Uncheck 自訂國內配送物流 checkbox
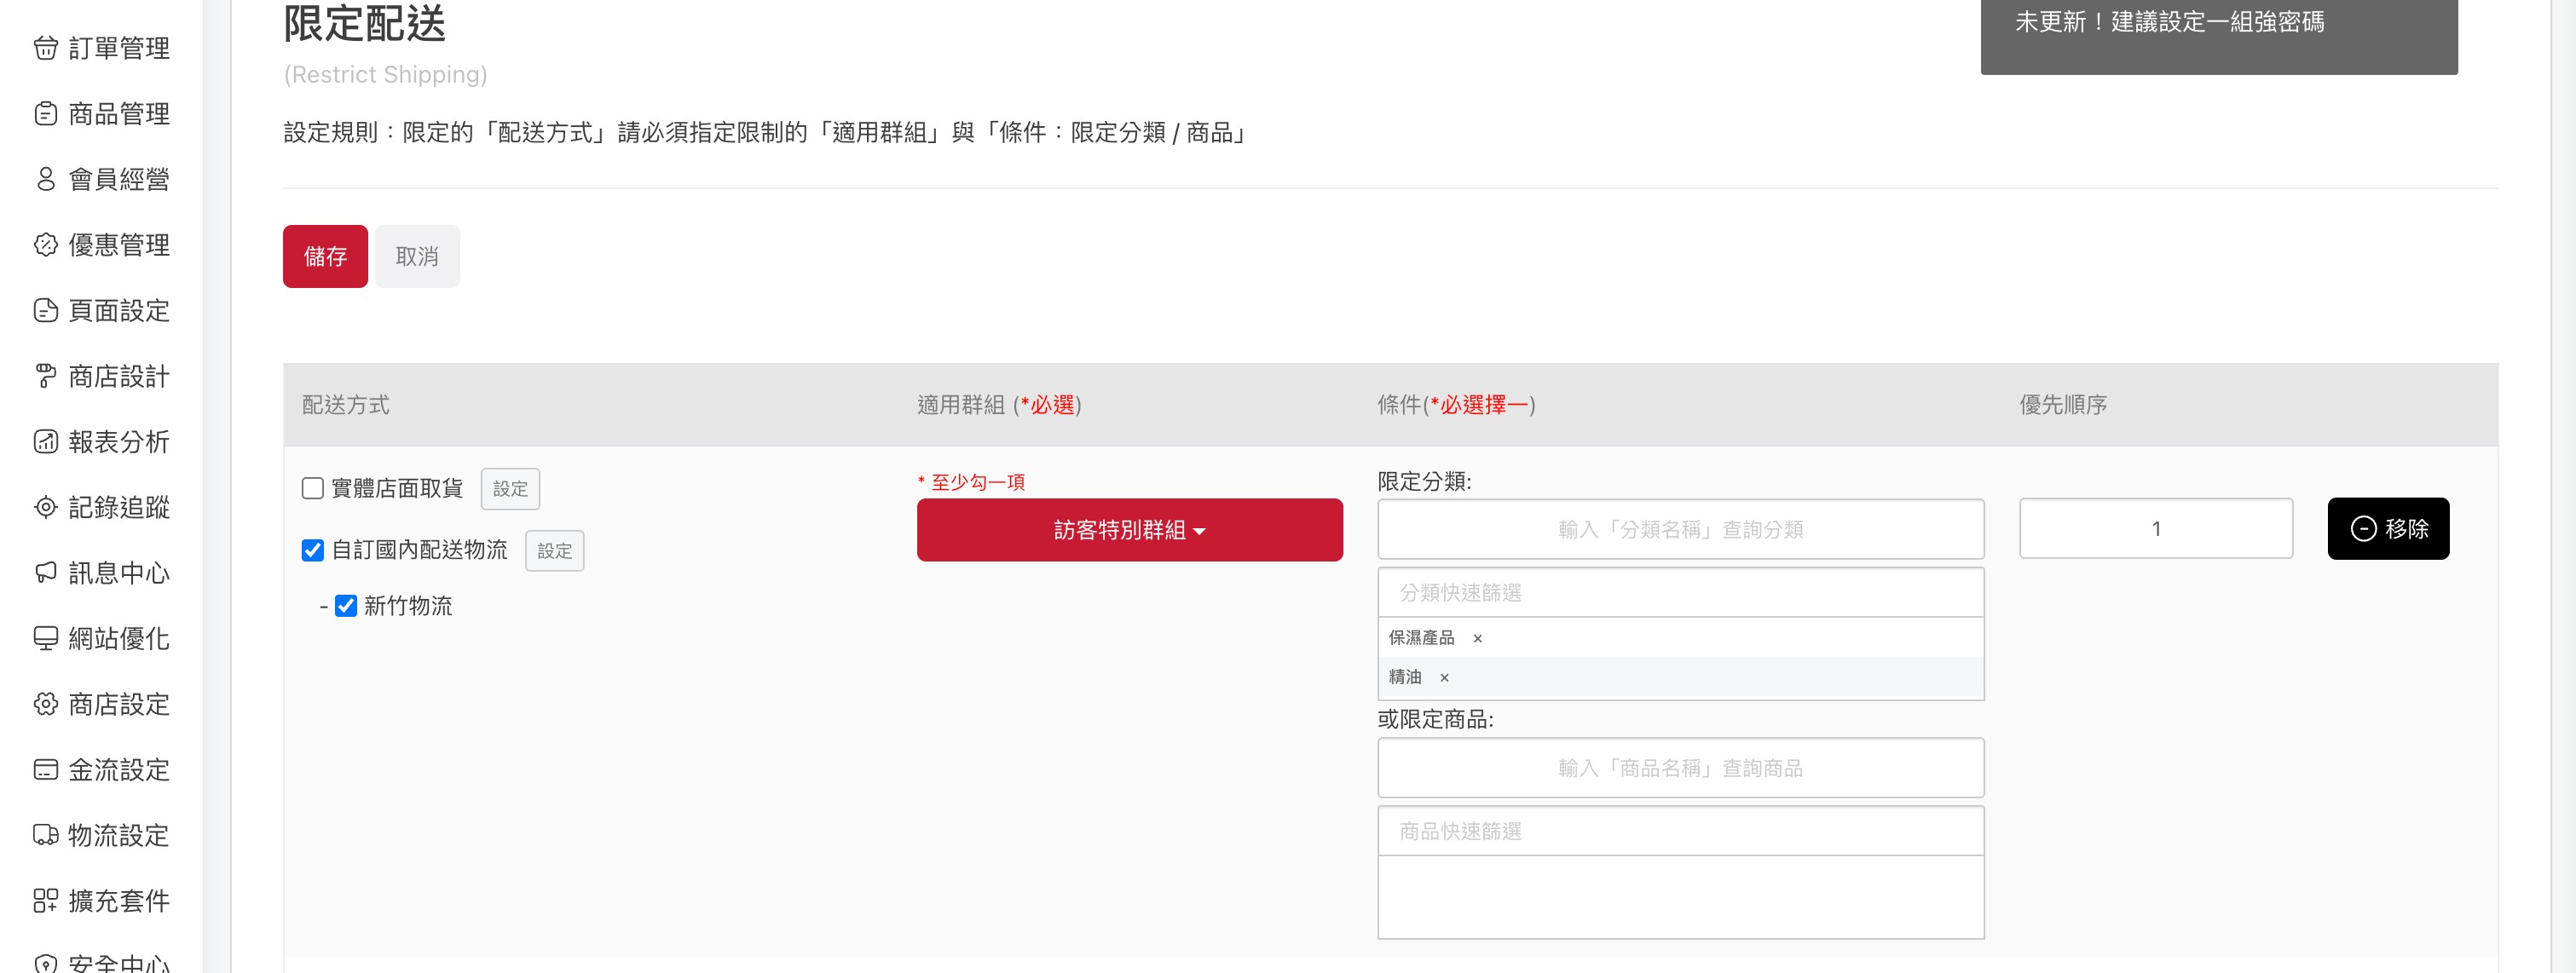The width and height of the screenshot is (2576, 973). click(x=313, y=550)
